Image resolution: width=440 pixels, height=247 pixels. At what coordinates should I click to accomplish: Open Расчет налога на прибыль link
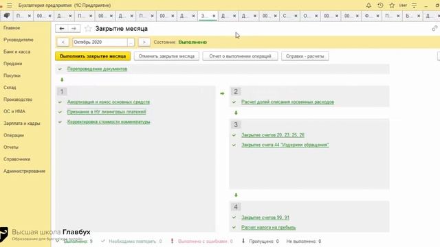(269, 228)
